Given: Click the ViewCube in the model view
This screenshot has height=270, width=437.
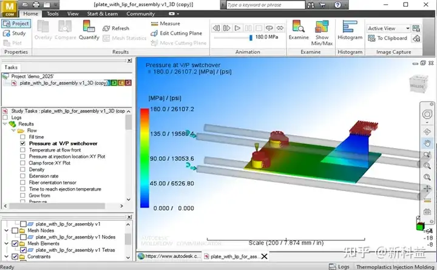Looking at the screenshot, I should (x=418, y=83).
